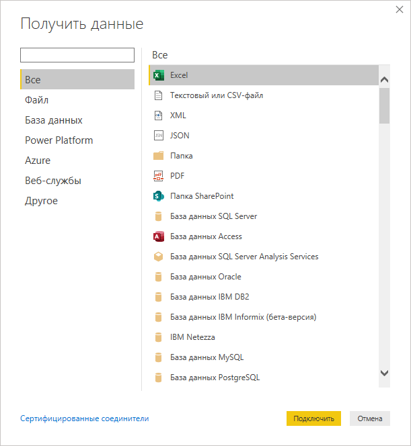The height and width of the screenshot is (446, 411).
Task: Click the Oracle database icon
Action: click(x=158, y=277)
